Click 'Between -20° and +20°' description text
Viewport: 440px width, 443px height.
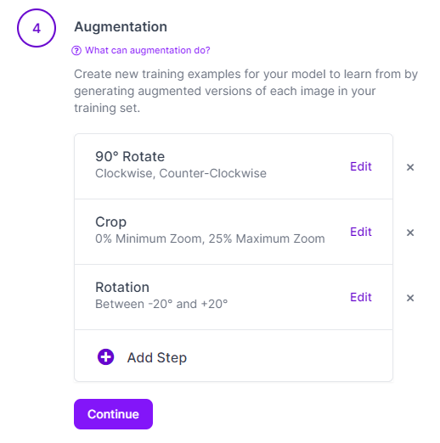(161, 304)
